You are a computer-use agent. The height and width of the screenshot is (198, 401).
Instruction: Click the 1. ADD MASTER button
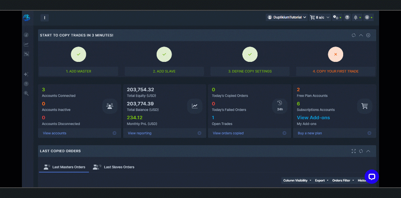pyautogui.click(x=79, y=71)
